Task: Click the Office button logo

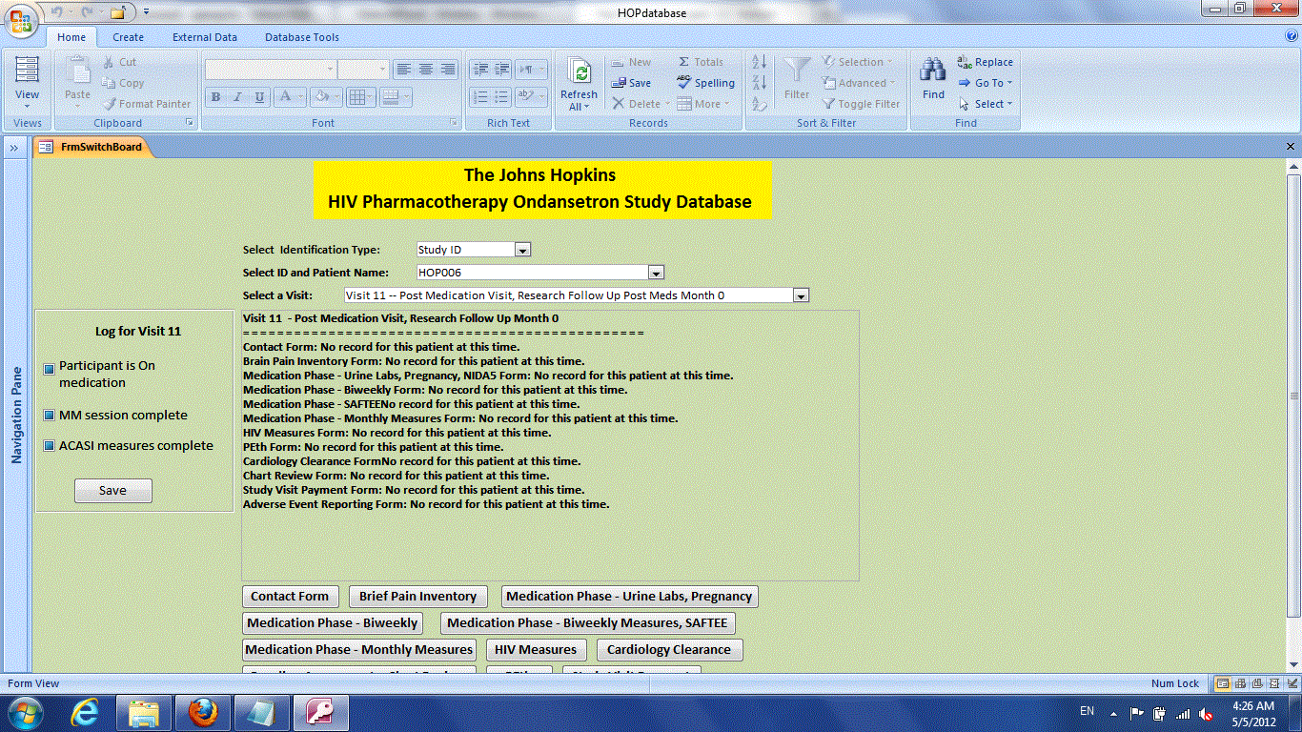Action: 22,19
